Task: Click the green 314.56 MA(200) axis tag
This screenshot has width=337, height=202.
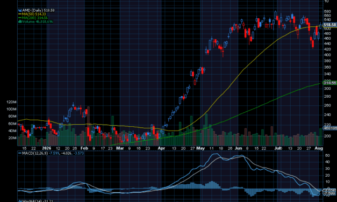Action: tap(329, 83)
